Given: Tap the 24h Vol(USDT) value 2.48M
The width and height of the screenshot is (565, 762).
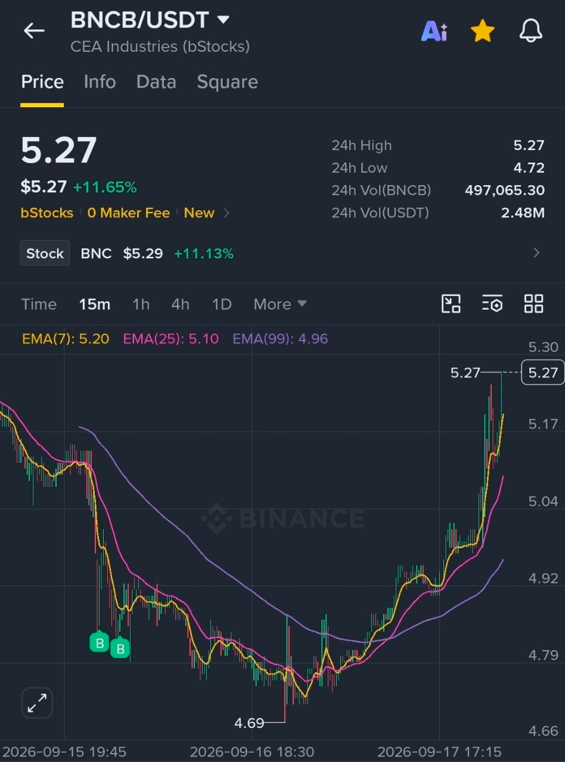Looking at the screenshot, I should pos(523,213).
